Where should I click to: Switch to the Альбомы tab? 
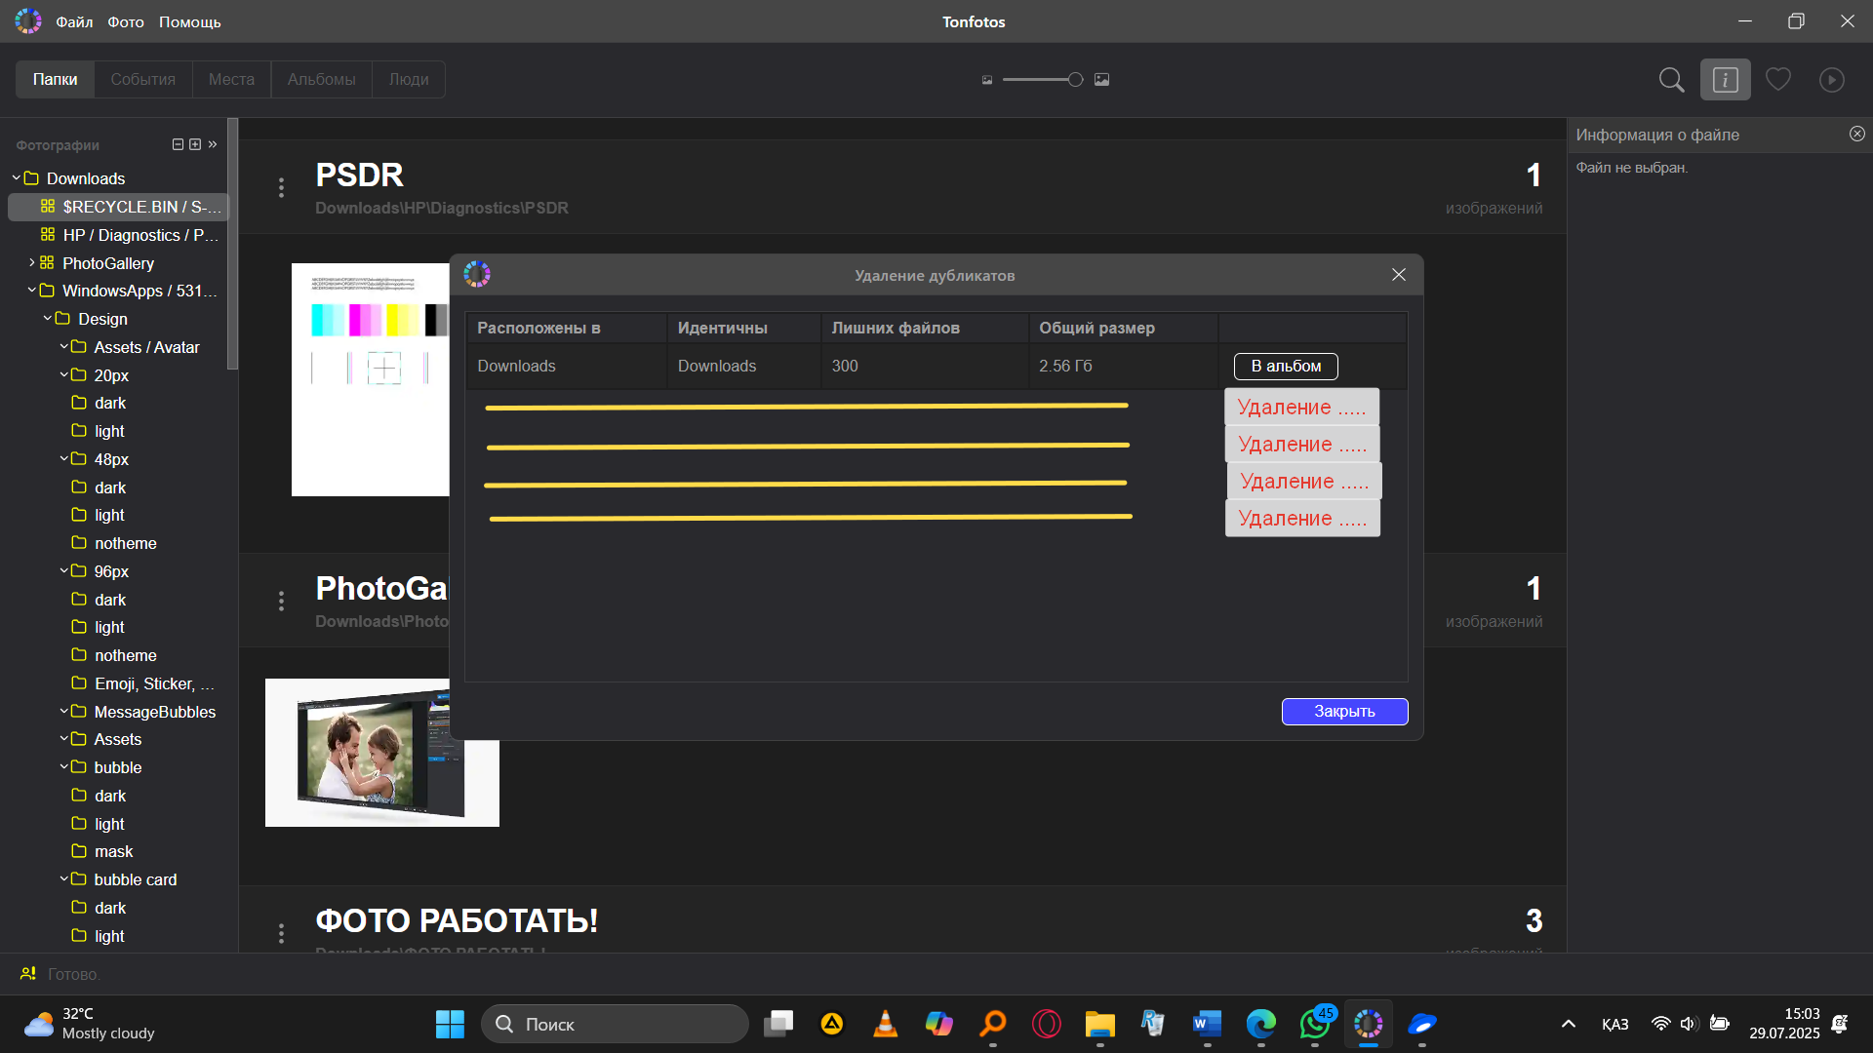[x=321, y=79]
